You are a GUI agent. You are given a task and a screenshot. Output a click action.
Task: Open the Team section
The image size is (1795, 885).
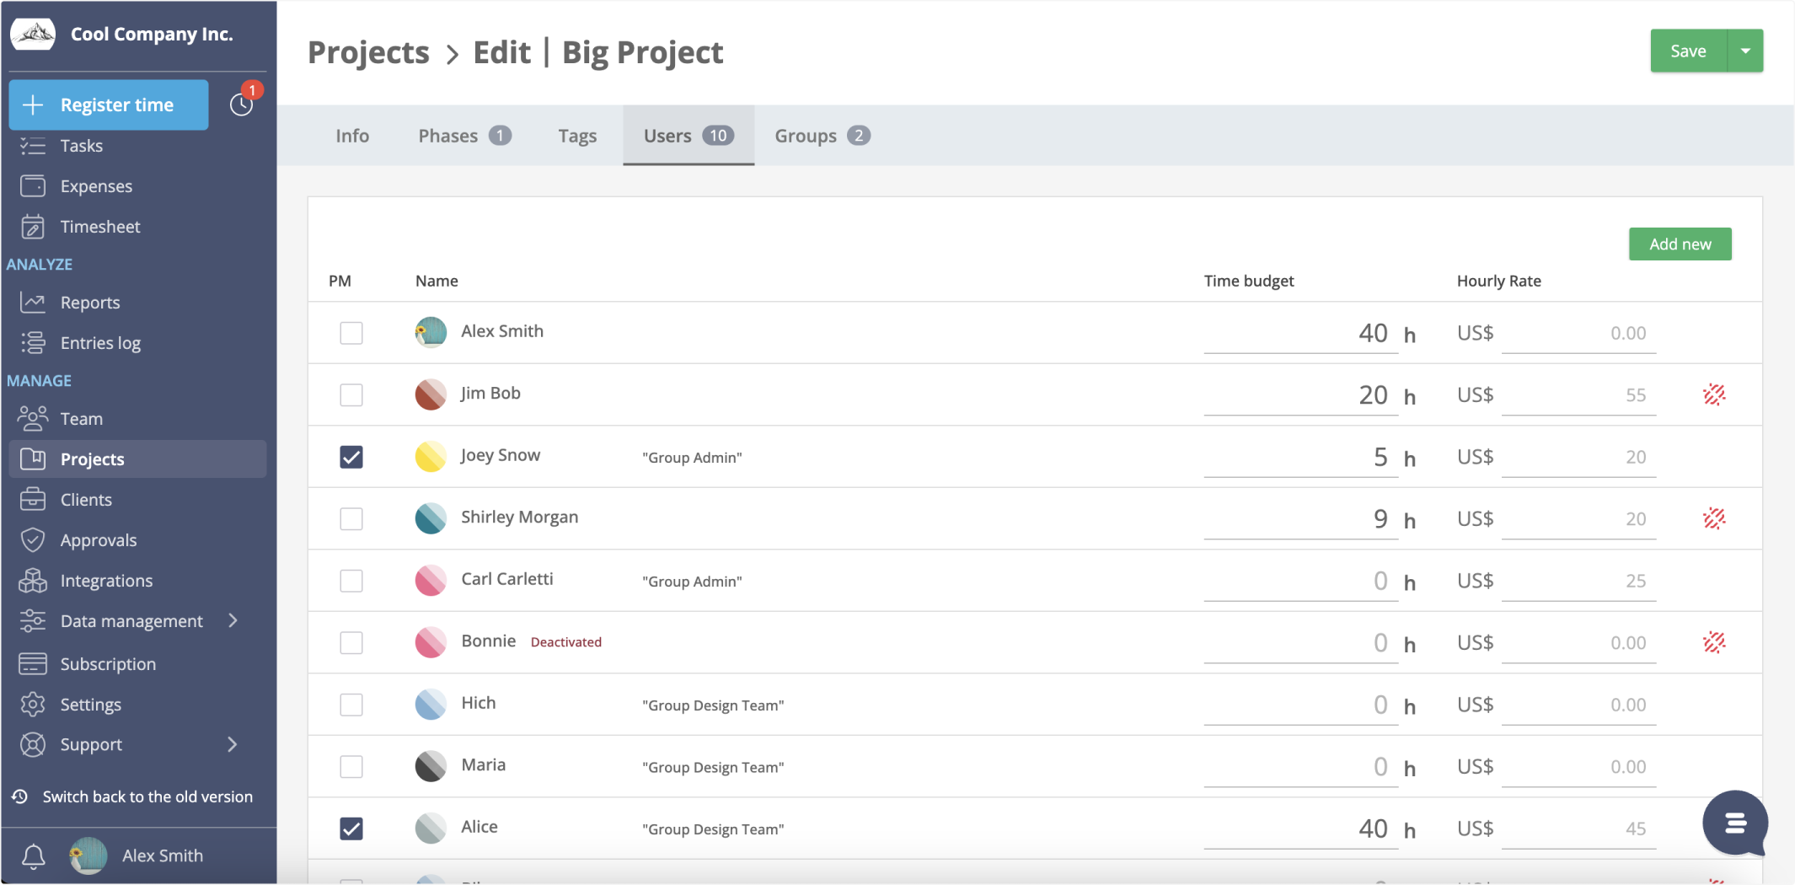coord(81,418)
